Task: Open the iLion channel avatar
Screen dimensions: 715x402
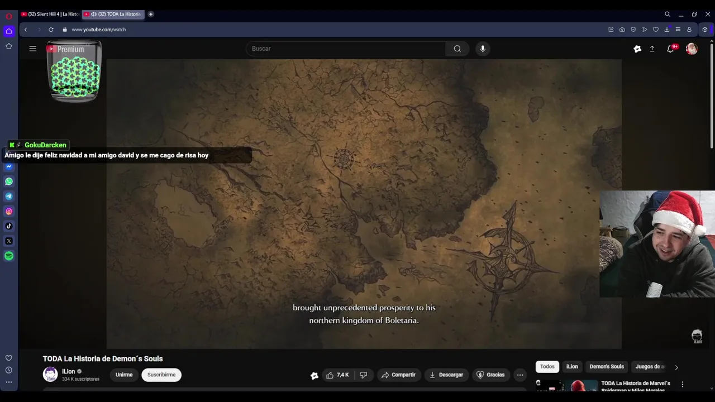Action: 50,375
